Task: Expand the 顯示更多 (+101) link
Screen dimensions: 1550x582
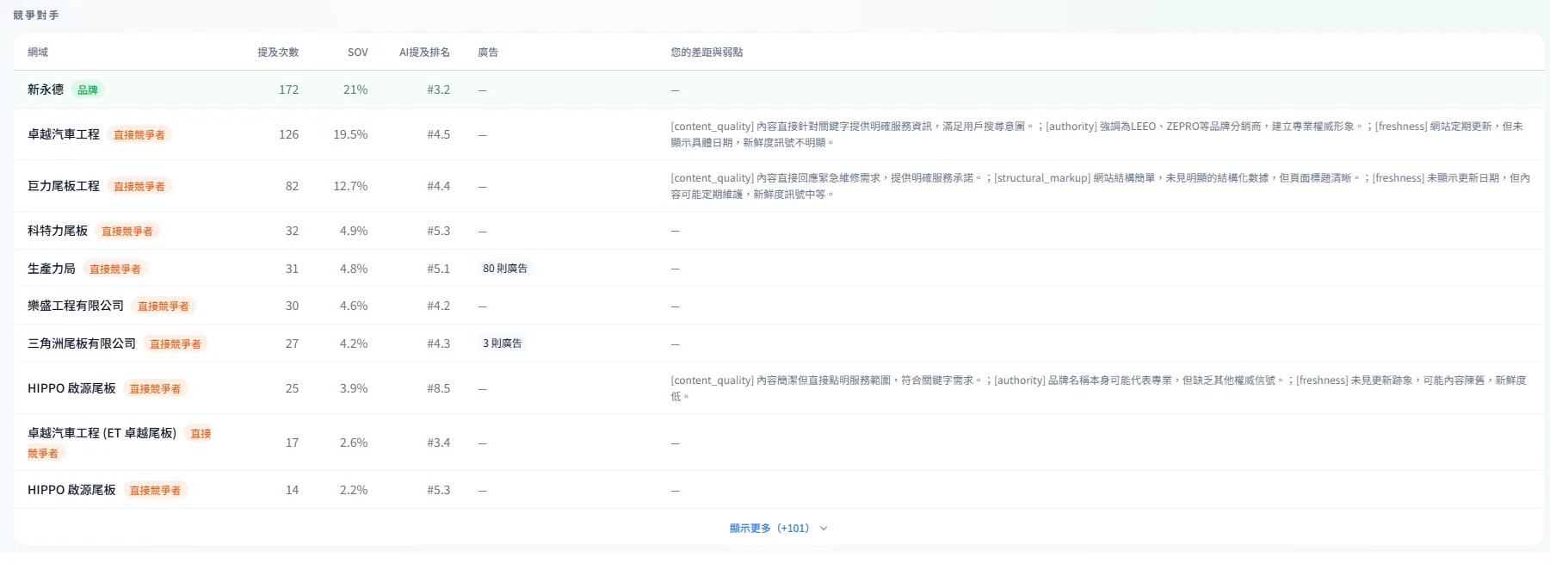Action: pos(778,528)
